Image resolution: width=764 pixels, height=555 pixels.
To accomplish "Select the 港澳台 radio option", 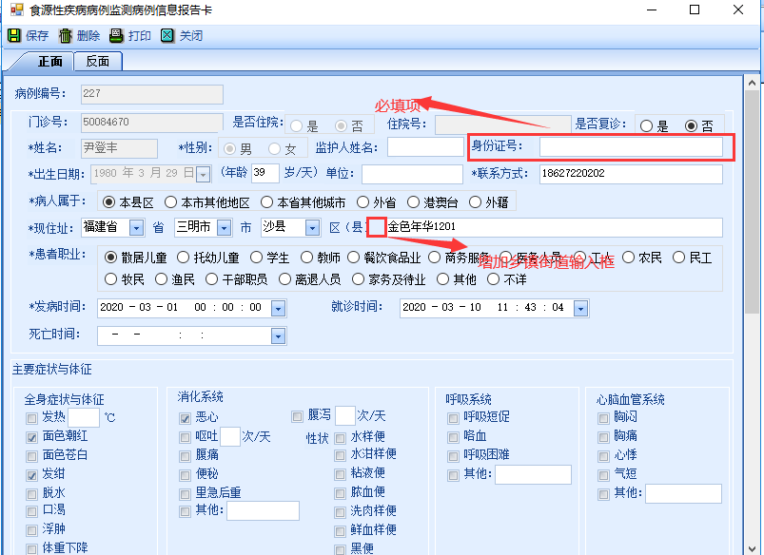I will pyautogui.click(x=413, y=202).
